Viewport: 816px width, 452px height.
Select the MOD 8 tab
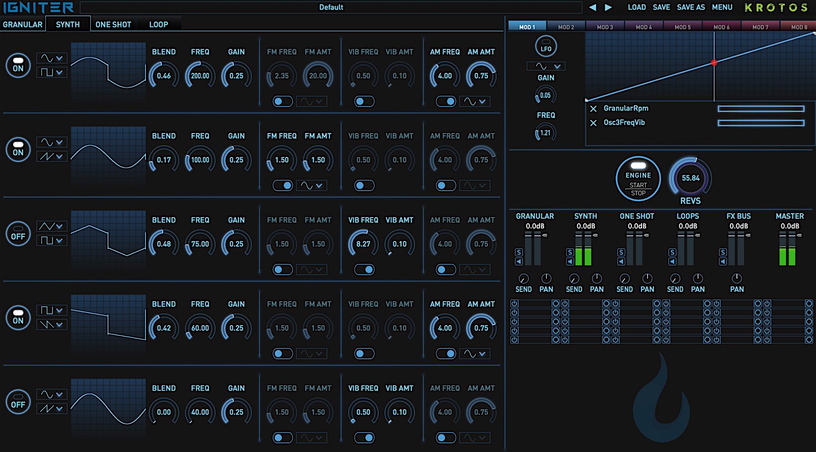coord(798,26)
